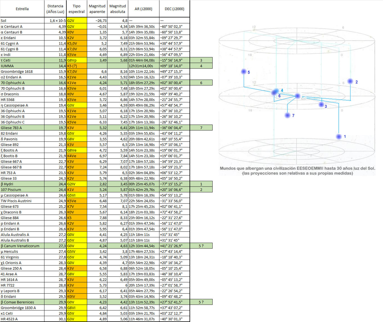The width and height of the screenshot is (383, 322).
Task: Select blue star marker 2 in diagram
Action: coord(350,81)
